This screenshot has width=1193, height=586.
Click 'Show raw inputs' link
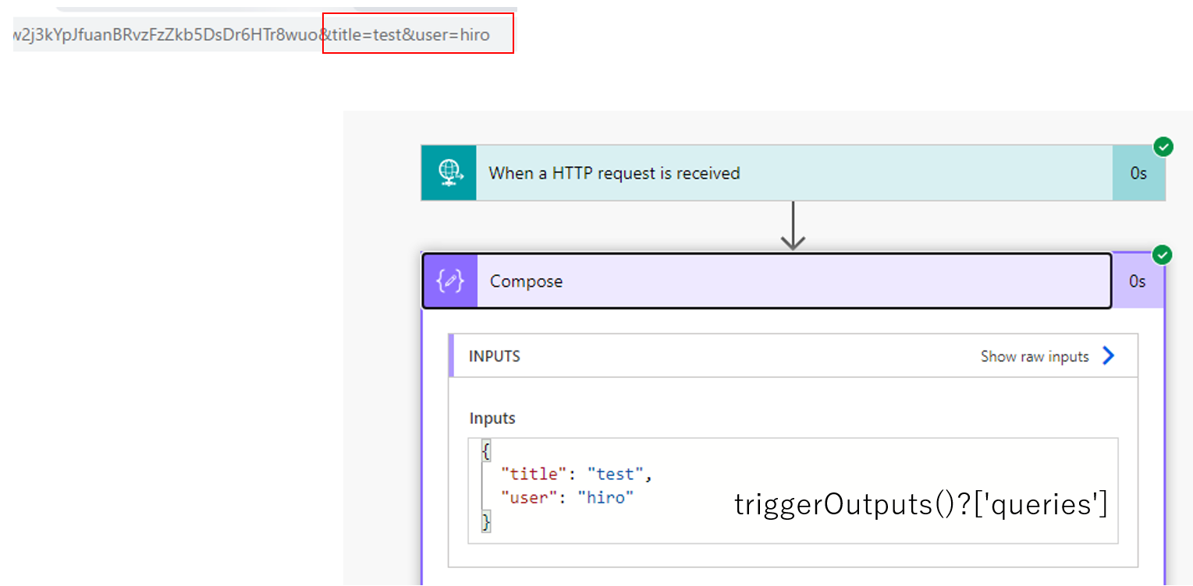[1035, 356]
